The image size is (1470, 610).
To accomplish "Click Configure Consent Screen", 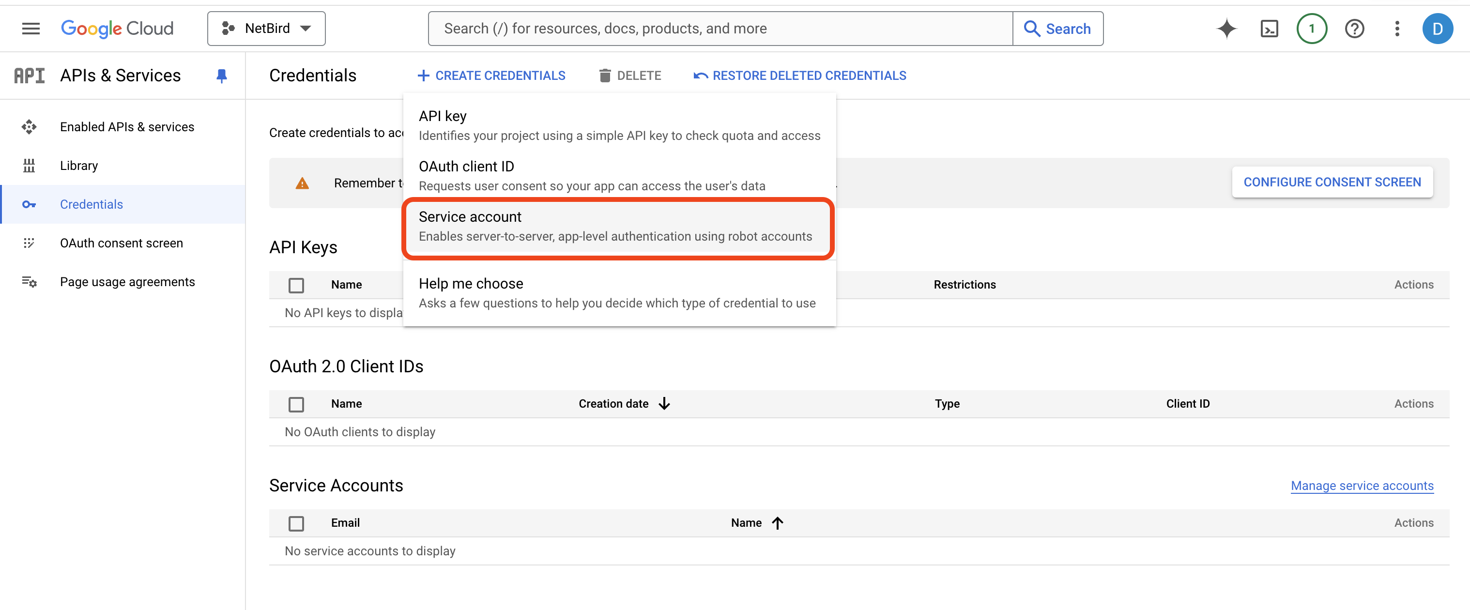I will 1332,182.
